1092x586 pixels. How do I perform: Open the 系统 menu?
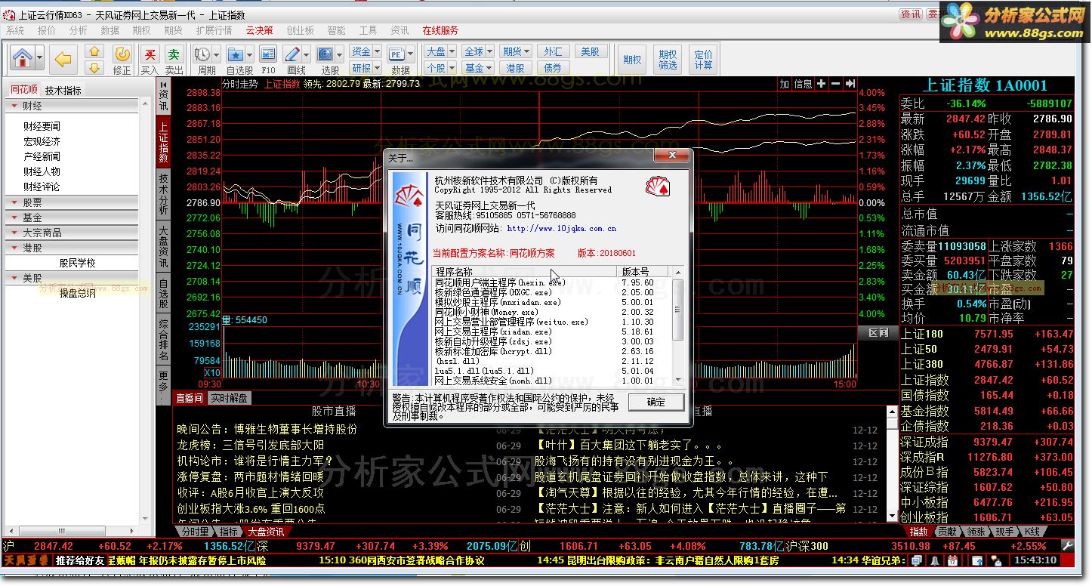[15, 30]
